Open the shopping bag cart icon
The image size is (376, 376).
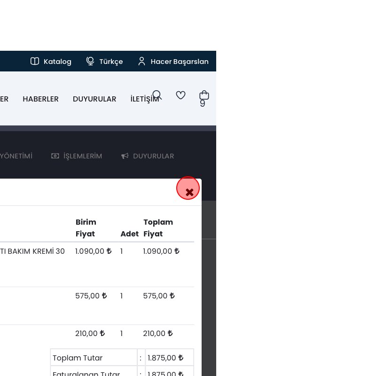point(204,96)
